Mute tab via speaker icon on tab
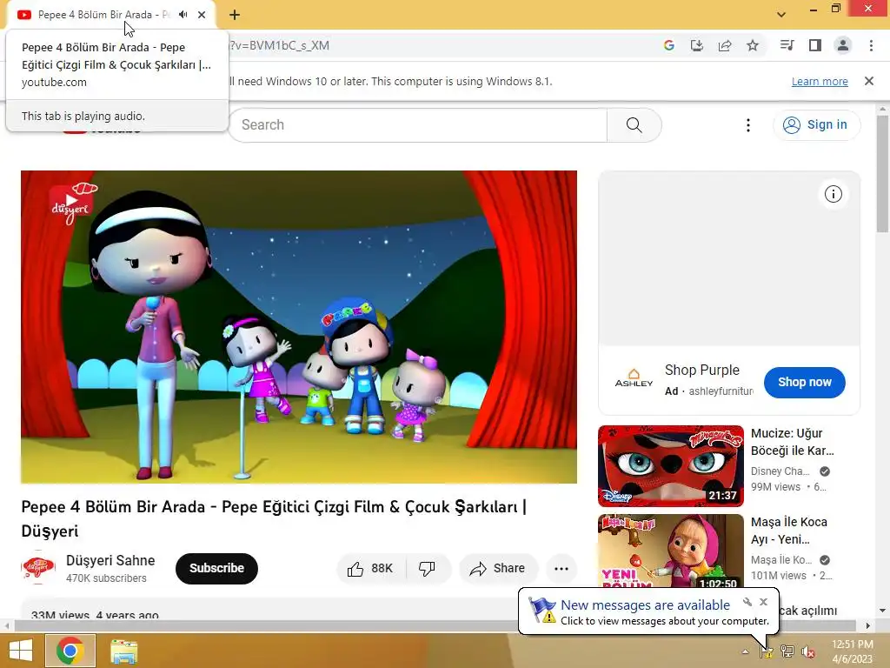This screenshot has height=668, width=890. 183,15
